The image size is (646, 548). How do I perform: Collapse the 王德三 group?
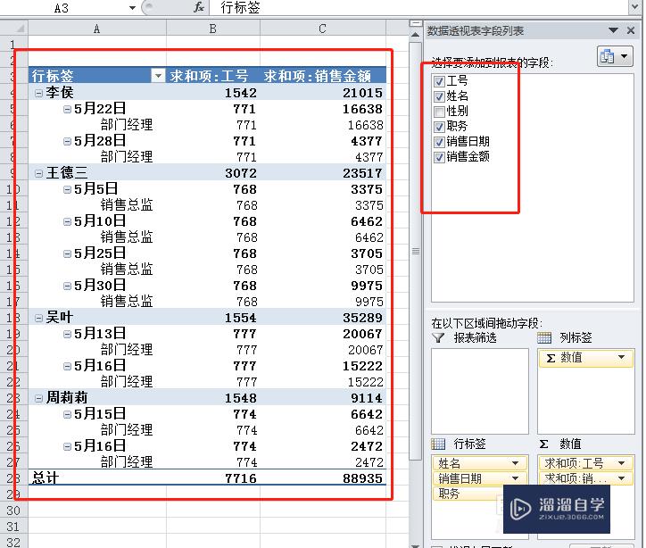coord(38,173)
